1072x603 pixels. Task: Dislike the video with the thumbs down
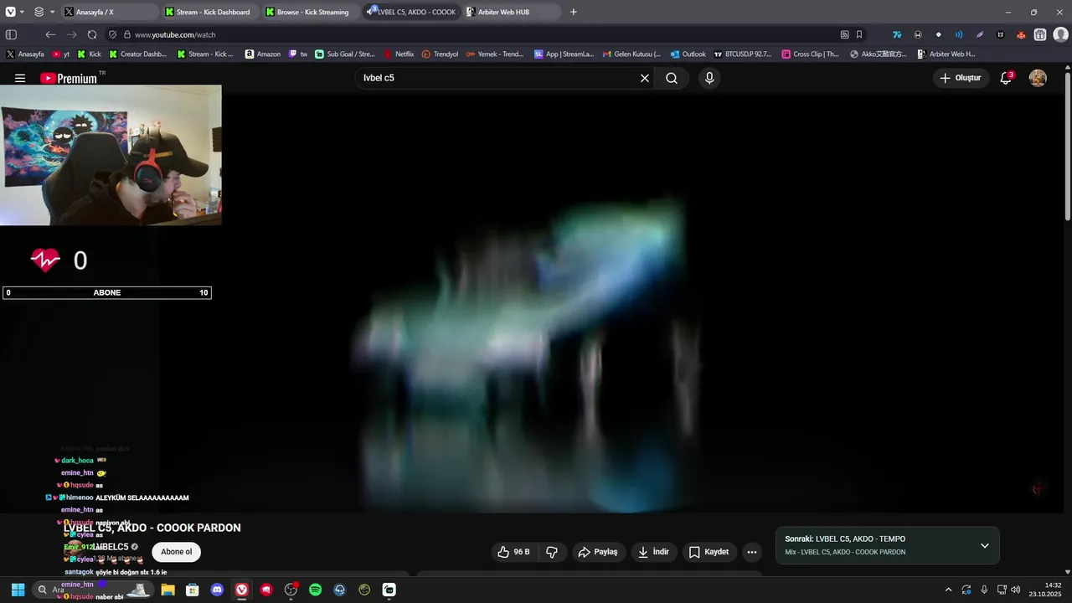point(552,552)
